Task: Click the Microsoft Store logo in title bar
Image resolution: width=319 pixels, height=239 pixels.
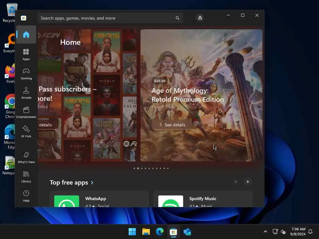Action: click(24, 18)
